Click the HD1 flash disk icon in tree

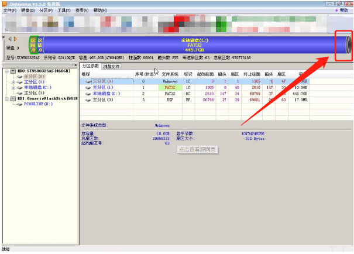[13, 99]
